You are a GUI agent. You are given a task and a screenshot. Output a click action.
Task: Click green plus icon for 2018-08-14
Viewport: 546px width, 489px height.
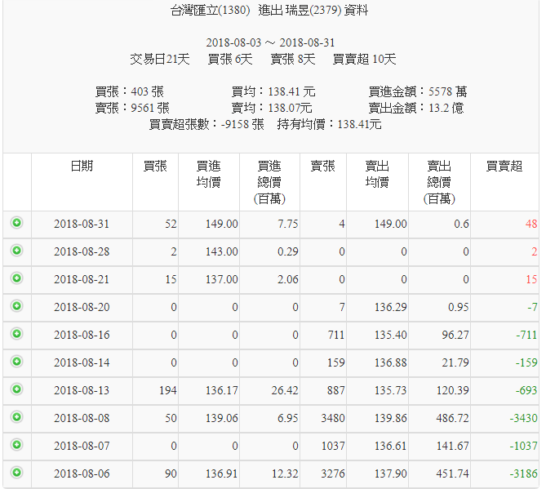click(x=16, y=362)
